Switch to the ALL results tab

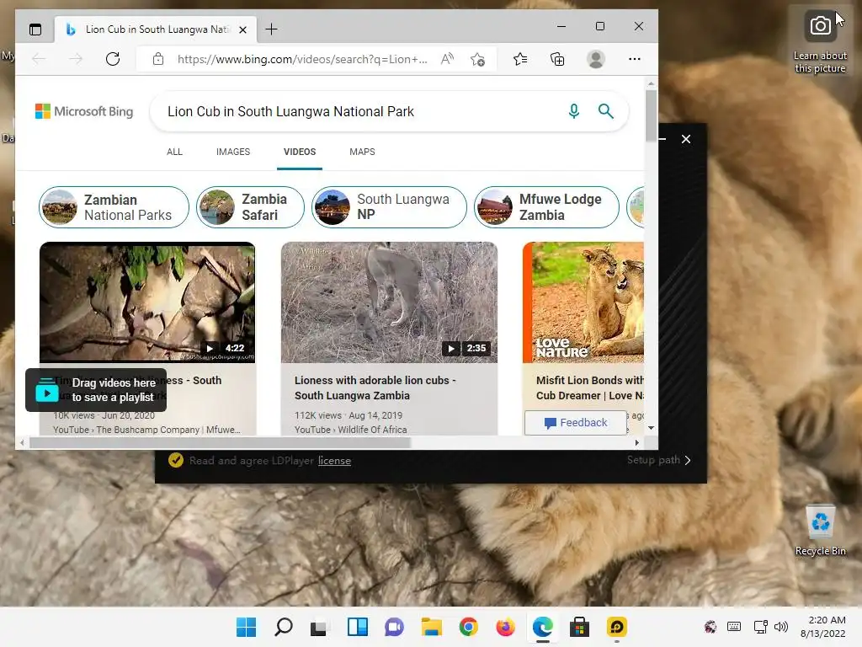pos(175,152)
